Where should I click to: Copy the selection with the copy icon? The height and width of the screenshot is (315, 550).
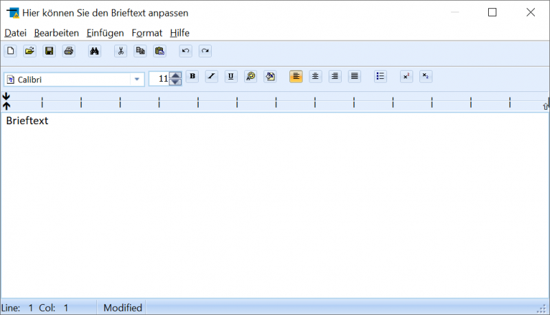pyautogui.click(x=140, y=51)
